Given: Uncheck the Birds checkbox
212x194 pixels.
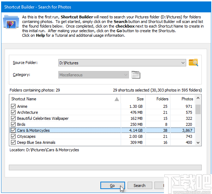Looking at the screenshot, I should point(13,124).
